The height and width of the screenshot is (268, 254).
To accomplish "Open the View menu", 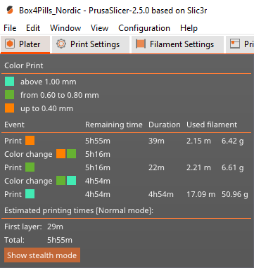I will (99, 28).
